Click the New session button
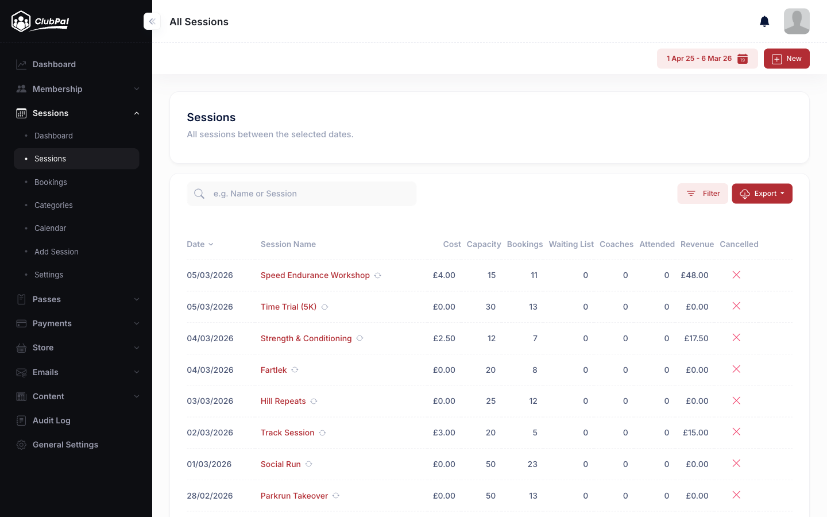The image size is (827, 517). 787,58
